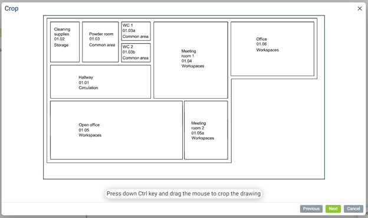Select the Cleaning supplies 01.02 room
368x218 pixels.
[x=65, y=42]
